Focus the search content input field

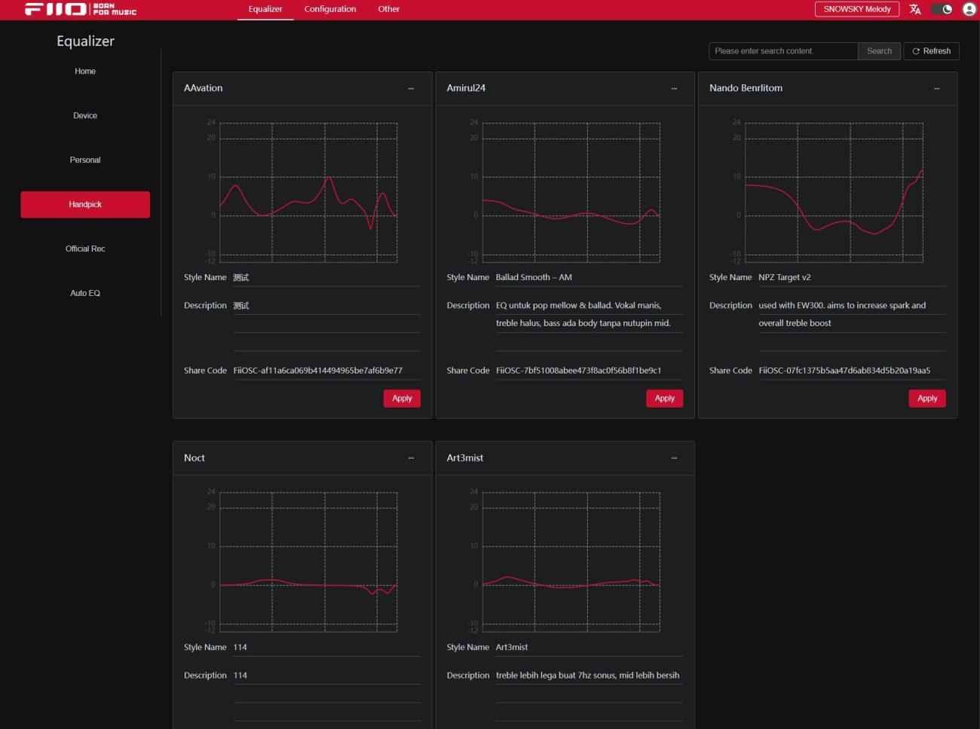782,51
